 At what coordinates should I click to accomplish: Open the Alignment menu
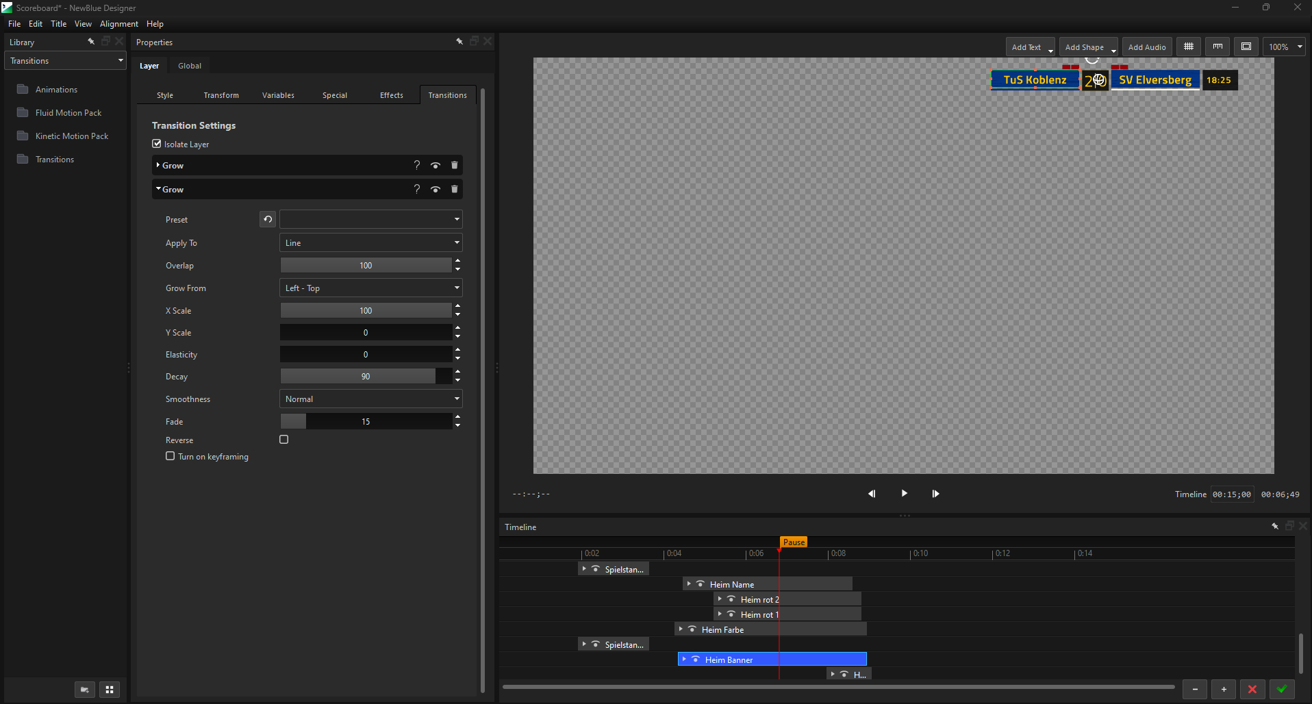click(x=119, y=24)
